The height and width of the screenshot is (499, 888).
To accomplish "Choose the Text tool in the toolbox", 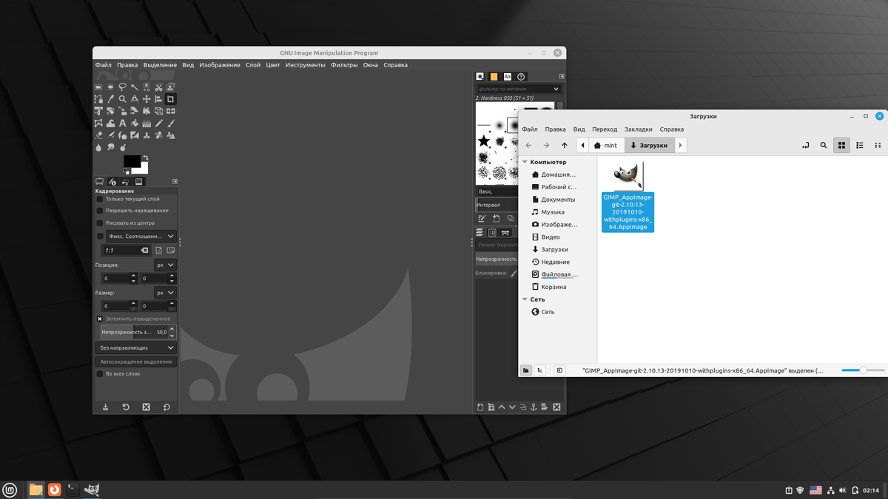I will [x=122, y=123].
